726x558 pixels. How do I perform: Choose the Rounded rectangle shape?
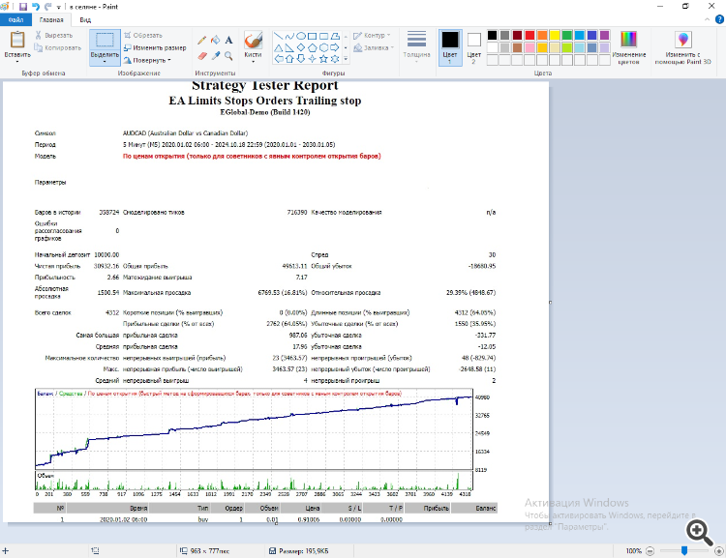point(323,36)
